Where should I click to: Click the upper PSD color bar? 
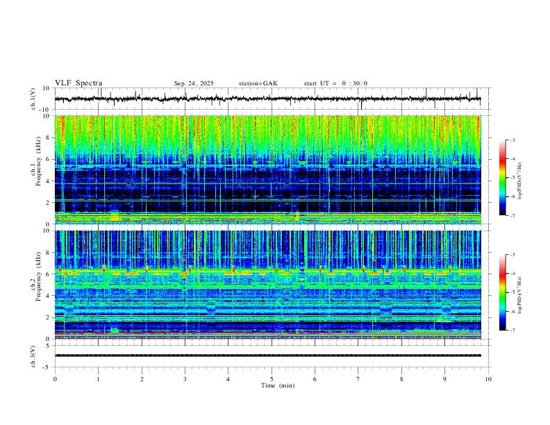(x=502, y=178)
